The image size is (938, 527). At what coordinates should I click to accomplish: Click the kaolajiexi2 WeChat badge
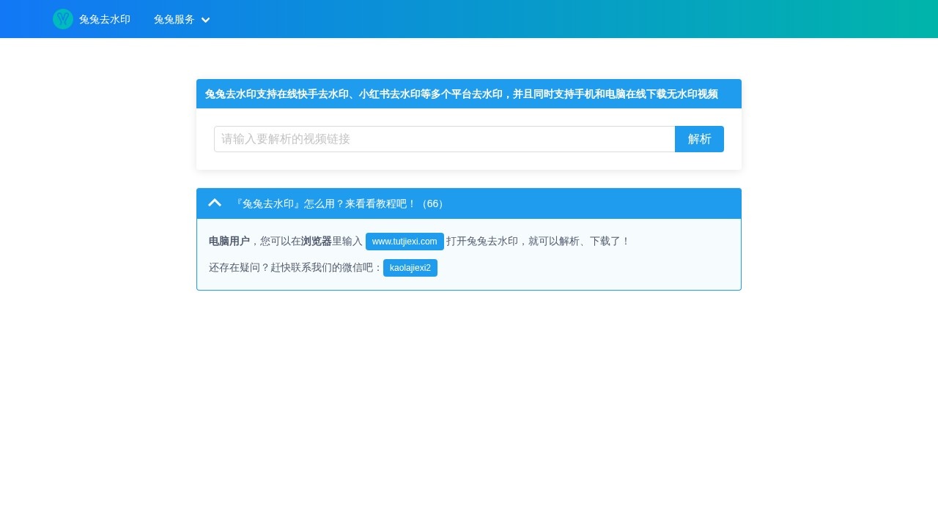[410, 268]
